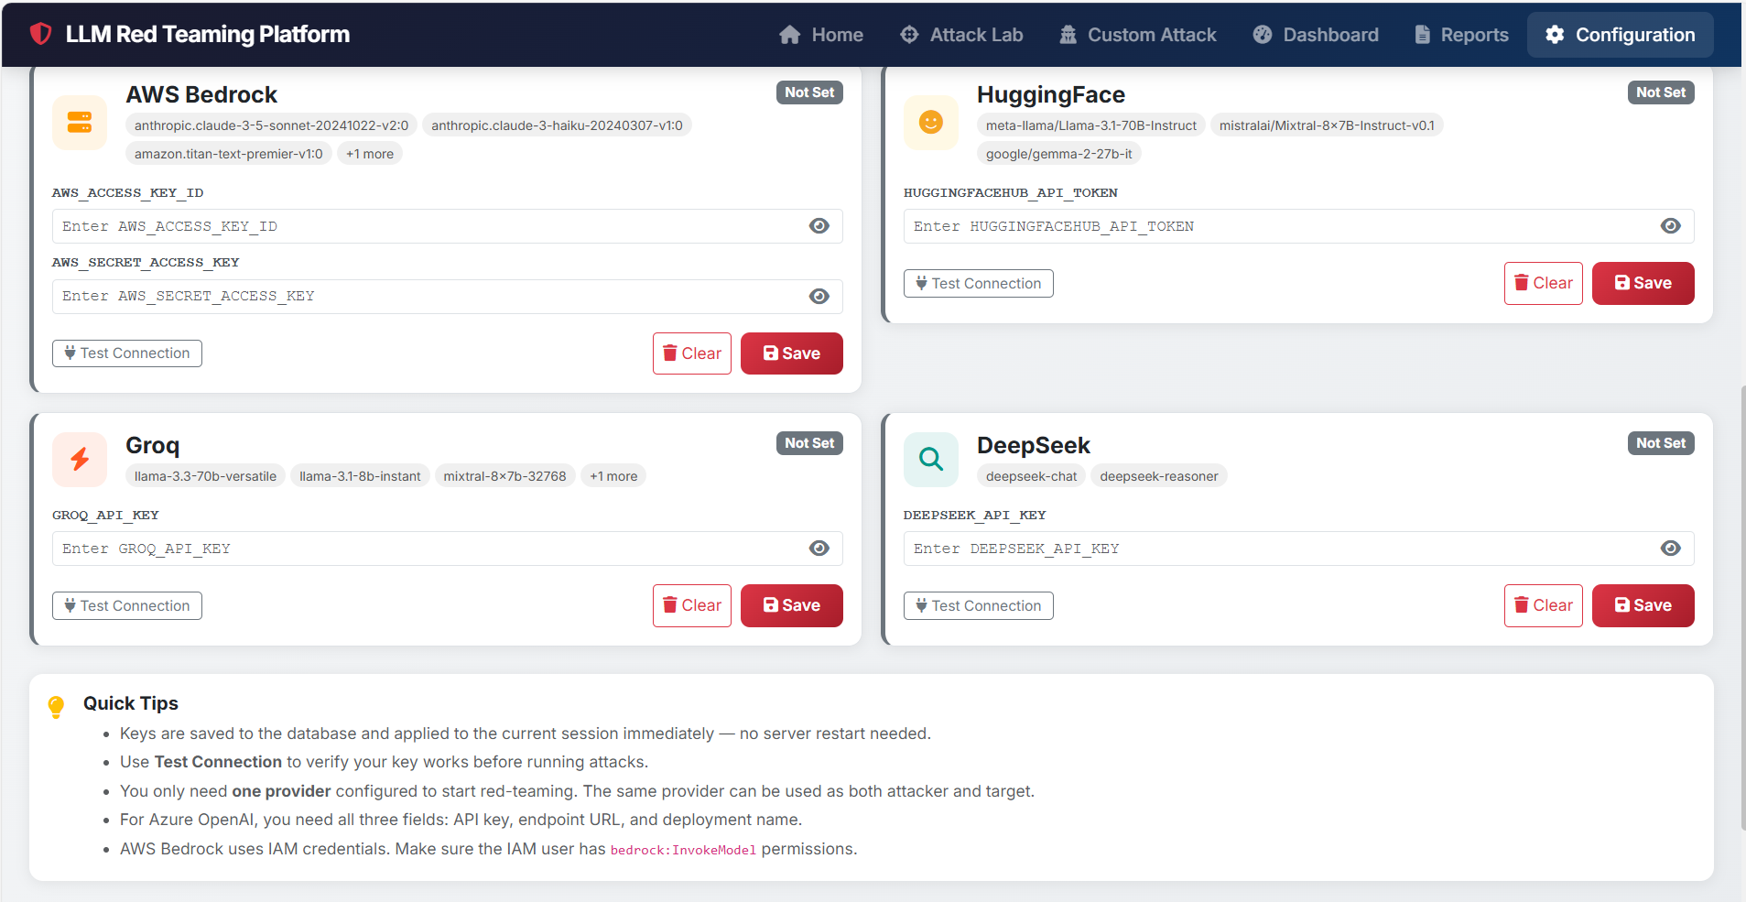
Task: Open the Reports page
Action: 1461,35
